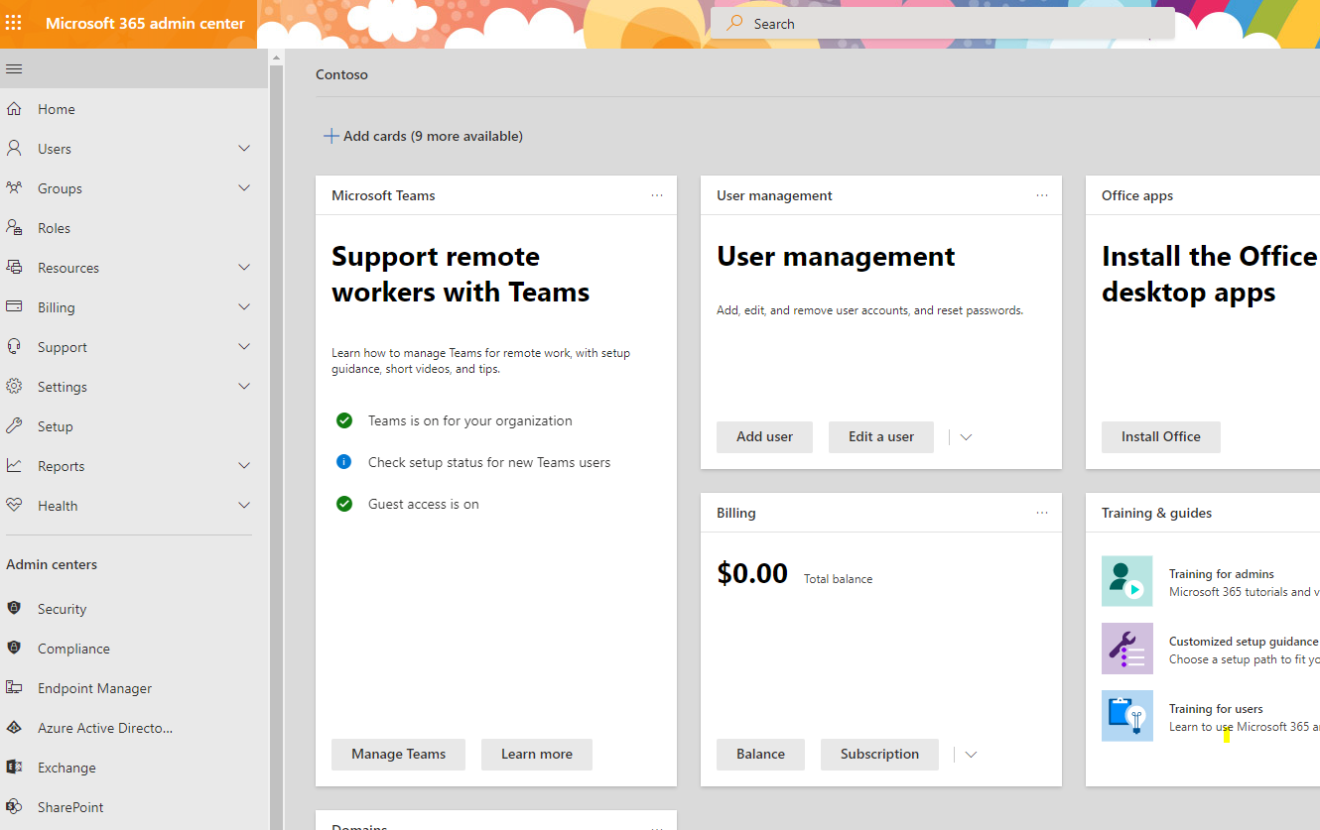Expand the Support menu chevron
This screenshot has width=1320, height=830.
pyautogui.click(x=244, y=347)
